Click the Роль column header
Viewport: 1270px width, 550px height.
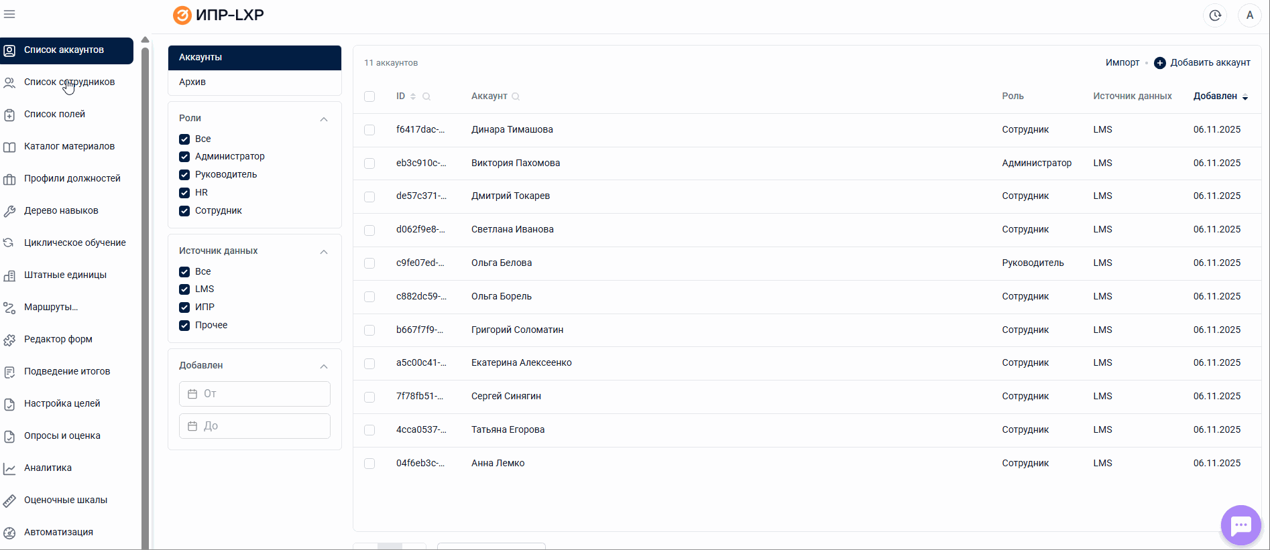tap(1013, 96)
